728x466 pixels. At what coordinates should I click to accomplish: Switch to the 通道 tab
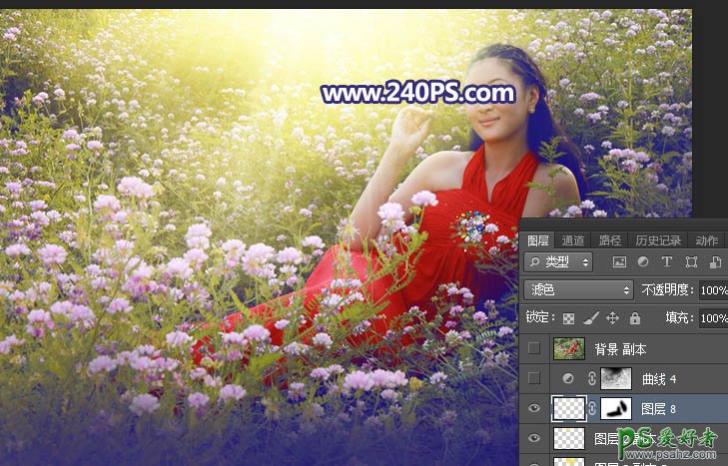tap(573, 240)
